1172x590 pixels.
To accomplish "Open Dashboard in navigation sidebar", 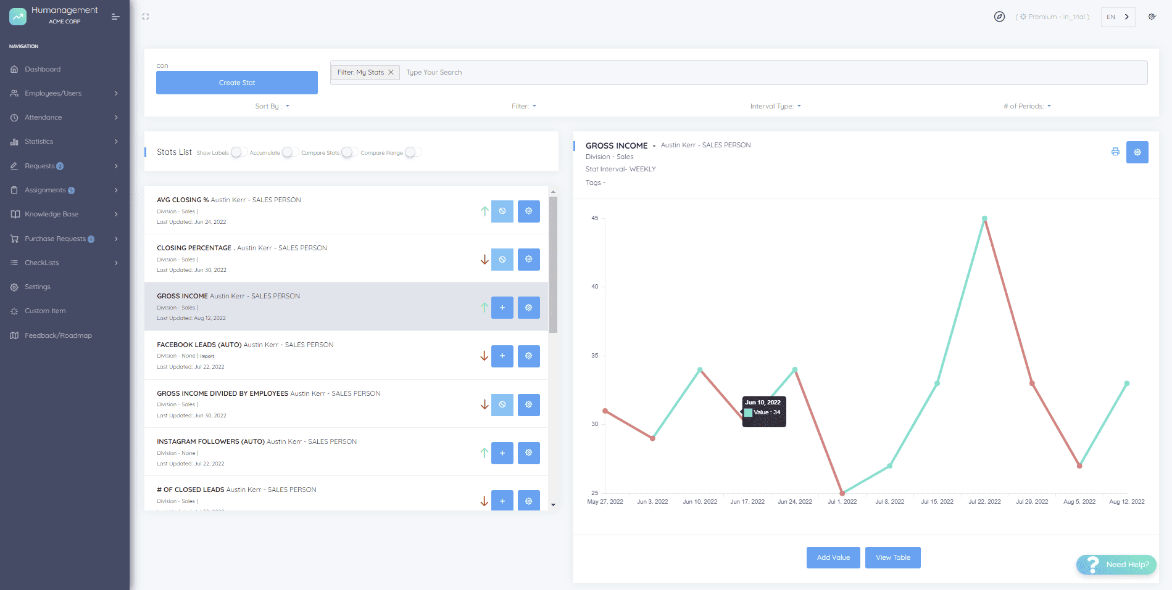I will click(x=43, y=69).
